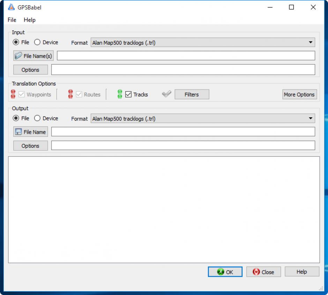Focus the output options text field
This screenshot has width=328, height=295.
(183, 146)
